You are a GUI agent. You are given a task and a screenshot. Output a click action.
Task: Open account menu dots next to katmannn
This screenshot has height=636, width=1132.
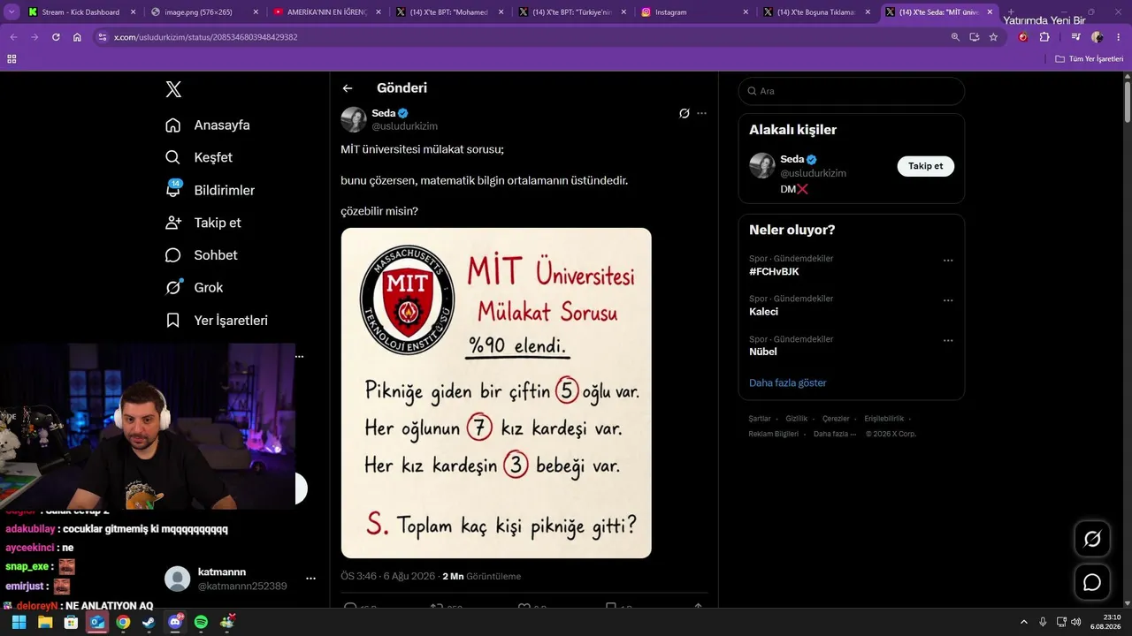point(310,579)
